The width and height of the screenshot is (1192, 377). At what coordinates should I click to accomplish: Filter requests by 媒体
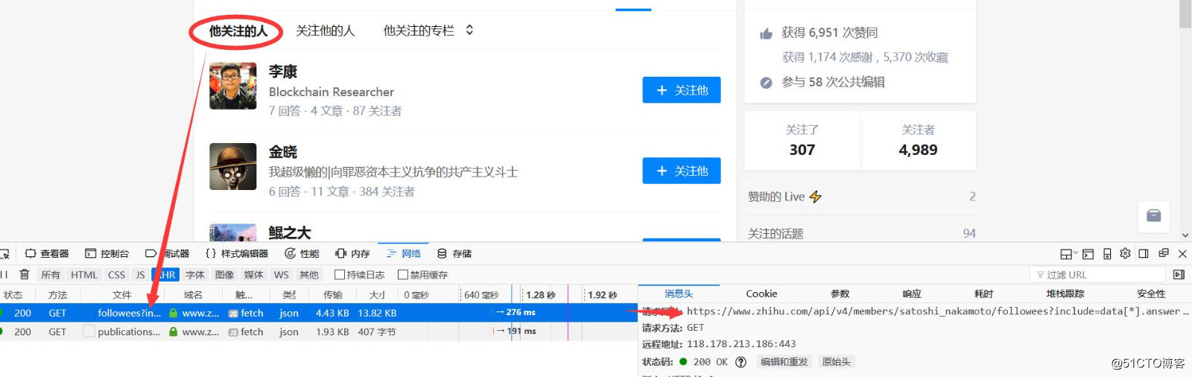pyautogui.click(x=254, y=275)
